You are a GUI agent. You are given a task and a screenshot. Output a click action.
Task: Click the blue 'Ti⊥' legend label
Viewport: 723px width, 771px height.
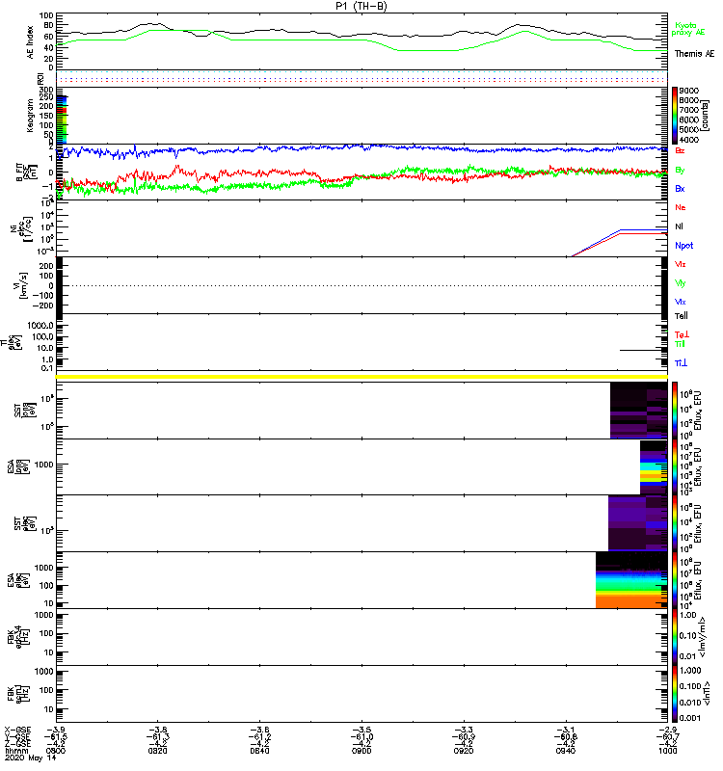(x=681, y=363)
